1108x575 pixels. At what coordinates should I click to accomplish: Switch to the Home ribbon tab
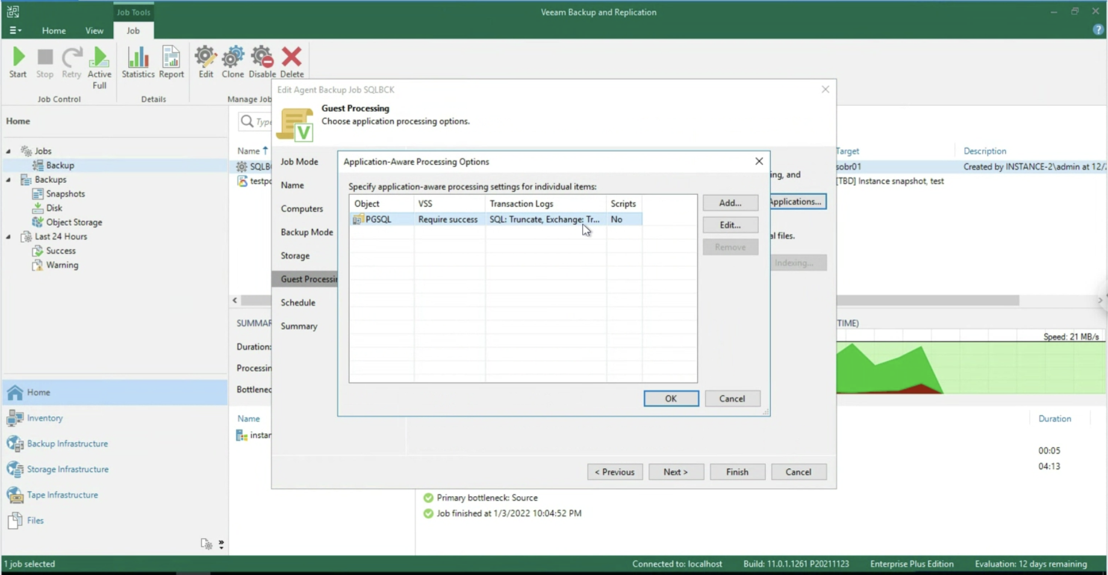coord(54,30)
